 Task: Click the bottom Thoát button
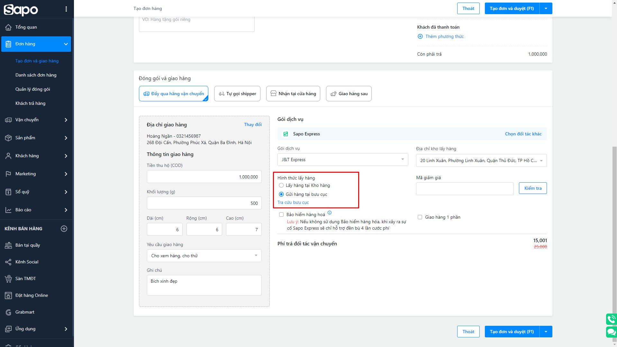[x=468, y=332]
